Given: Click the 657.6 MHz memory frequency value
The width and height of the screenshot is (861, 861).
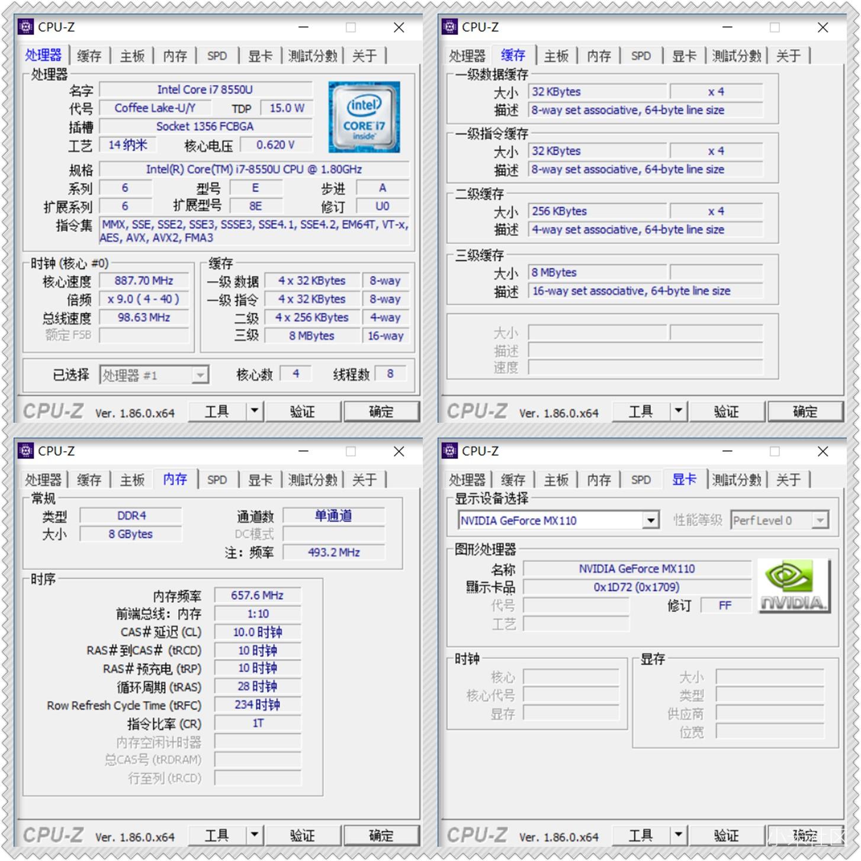Looking at the screenshot, I should [258, 595].
